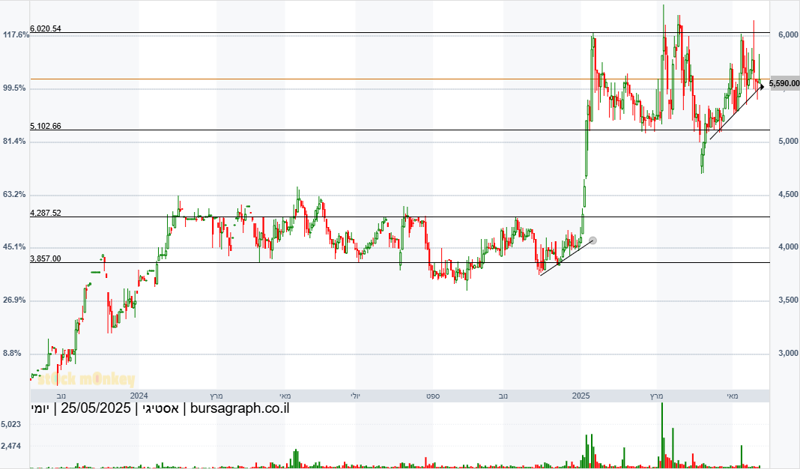Screen dimensions: 800x469
Task: Click the 25/05/2025 date in the caption
Action: click(96, 408)
